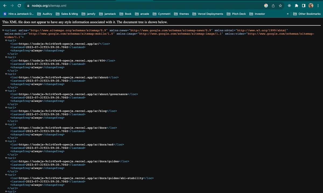Open Hire a Jamstack D... bookmark

click(x=18, y=14)
